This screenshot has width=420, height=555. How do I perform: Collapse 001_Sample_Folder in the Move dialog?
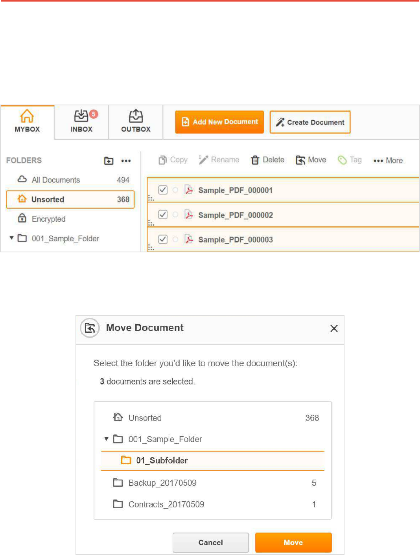pyautogui.click(x=106, y=439)
